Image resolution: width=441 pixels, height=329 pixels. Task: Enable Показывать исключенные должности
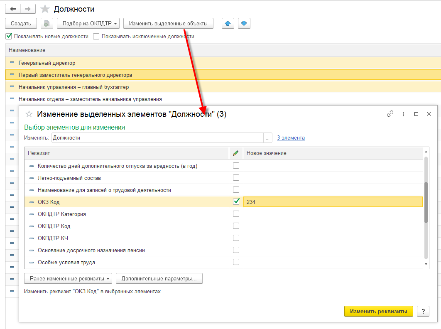pyautogui.click(x=96, y=36)
